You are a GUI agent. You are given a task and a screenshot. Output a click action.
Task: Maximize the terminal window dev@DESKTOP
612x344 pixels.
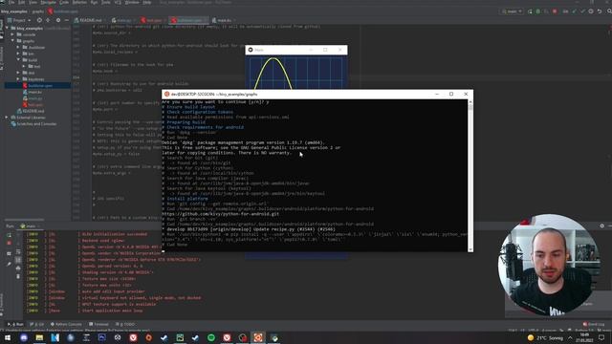click(x=451, y=94)
